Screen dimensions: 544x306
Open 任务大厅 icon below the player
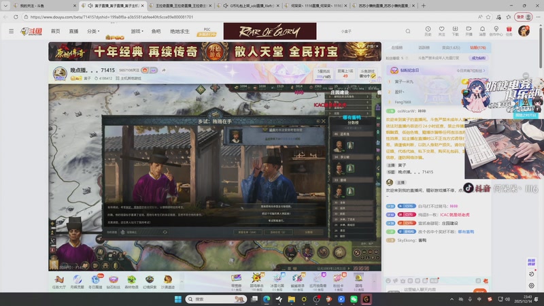tap(59, 282)
